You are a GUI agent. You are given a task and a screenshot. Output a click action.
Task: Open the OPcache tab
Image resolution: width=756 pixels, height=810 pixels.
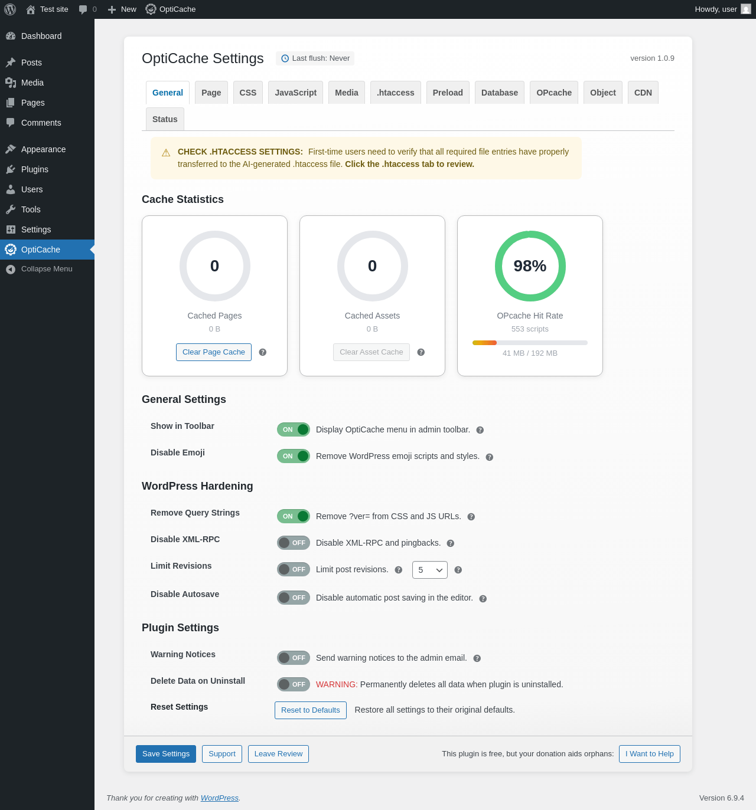[554, 93]
